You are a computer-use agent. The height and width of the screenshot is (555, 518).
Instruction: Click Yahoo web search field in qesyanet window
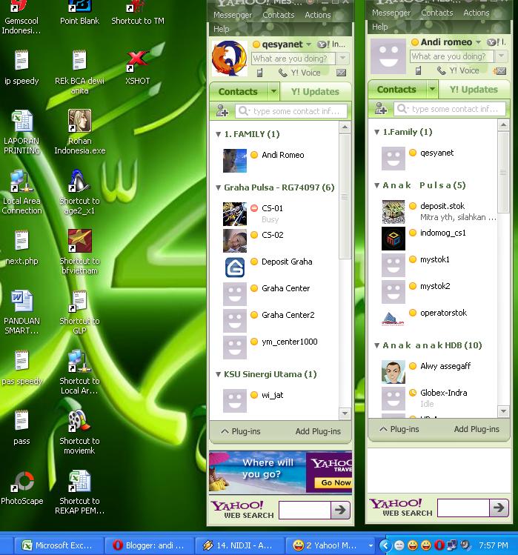305,510
